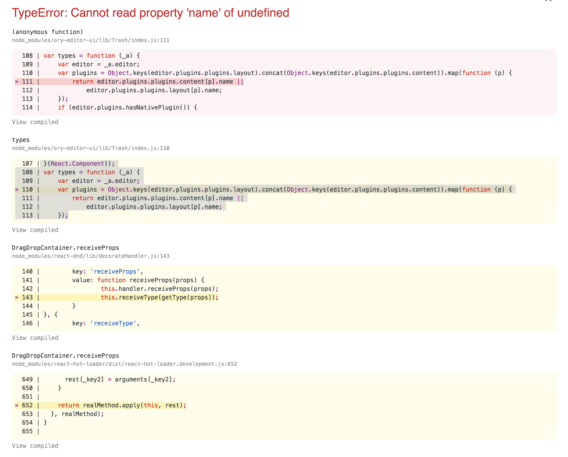The width and height of the screenshot is (568, 457).
Task: Open the react-hot-loader.development.js:652 path
Action: [x=124, y=364]
